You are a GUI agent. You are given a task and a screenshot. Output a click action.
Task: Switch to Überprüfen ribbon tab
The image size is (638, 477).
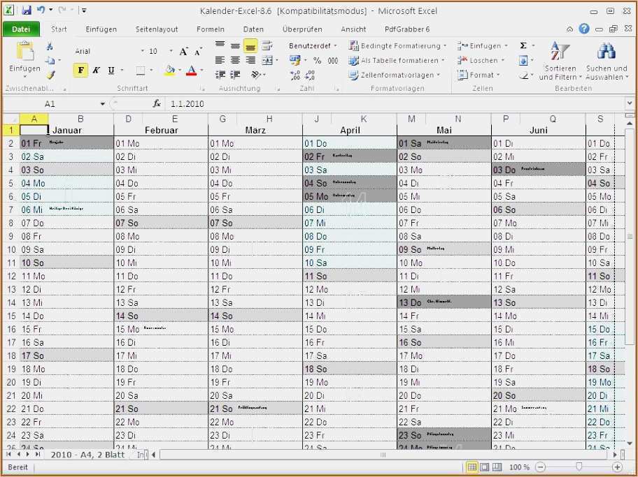[x=302, y=29]
